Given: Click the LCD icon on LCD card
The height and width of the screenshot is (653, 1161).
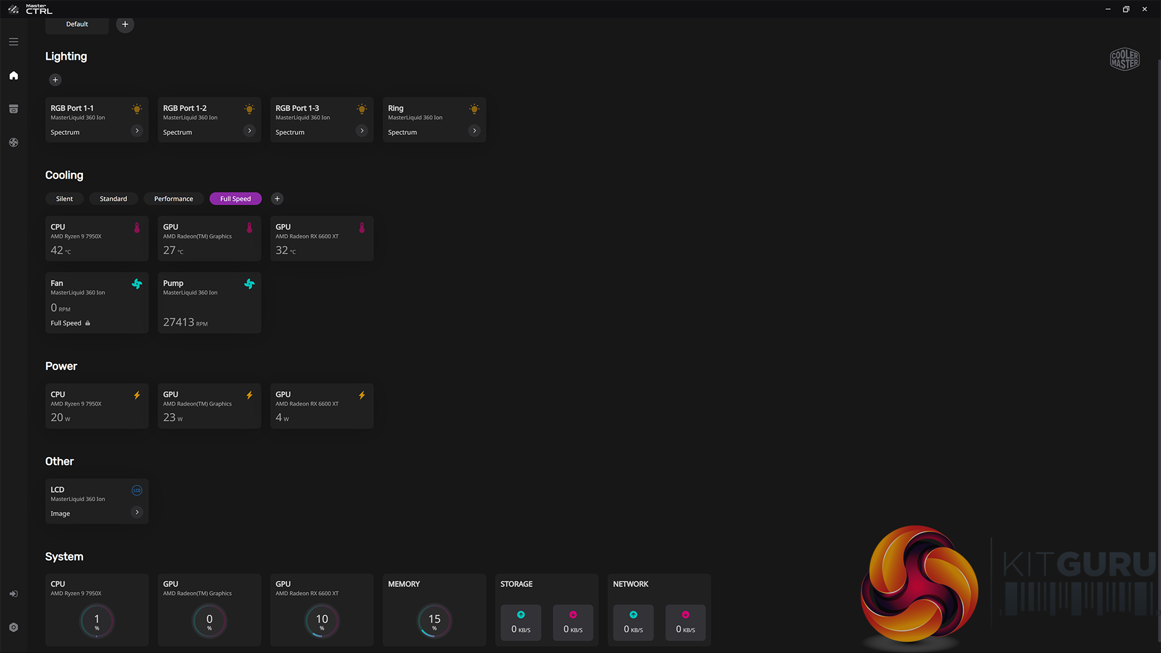Looking at the screenshot, I should (x=137, y=490).
